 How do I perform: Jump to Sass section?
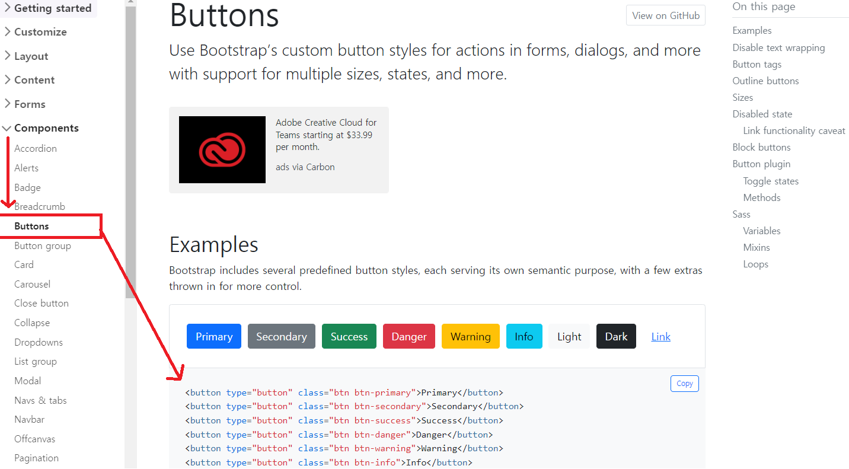pos(741,214)
